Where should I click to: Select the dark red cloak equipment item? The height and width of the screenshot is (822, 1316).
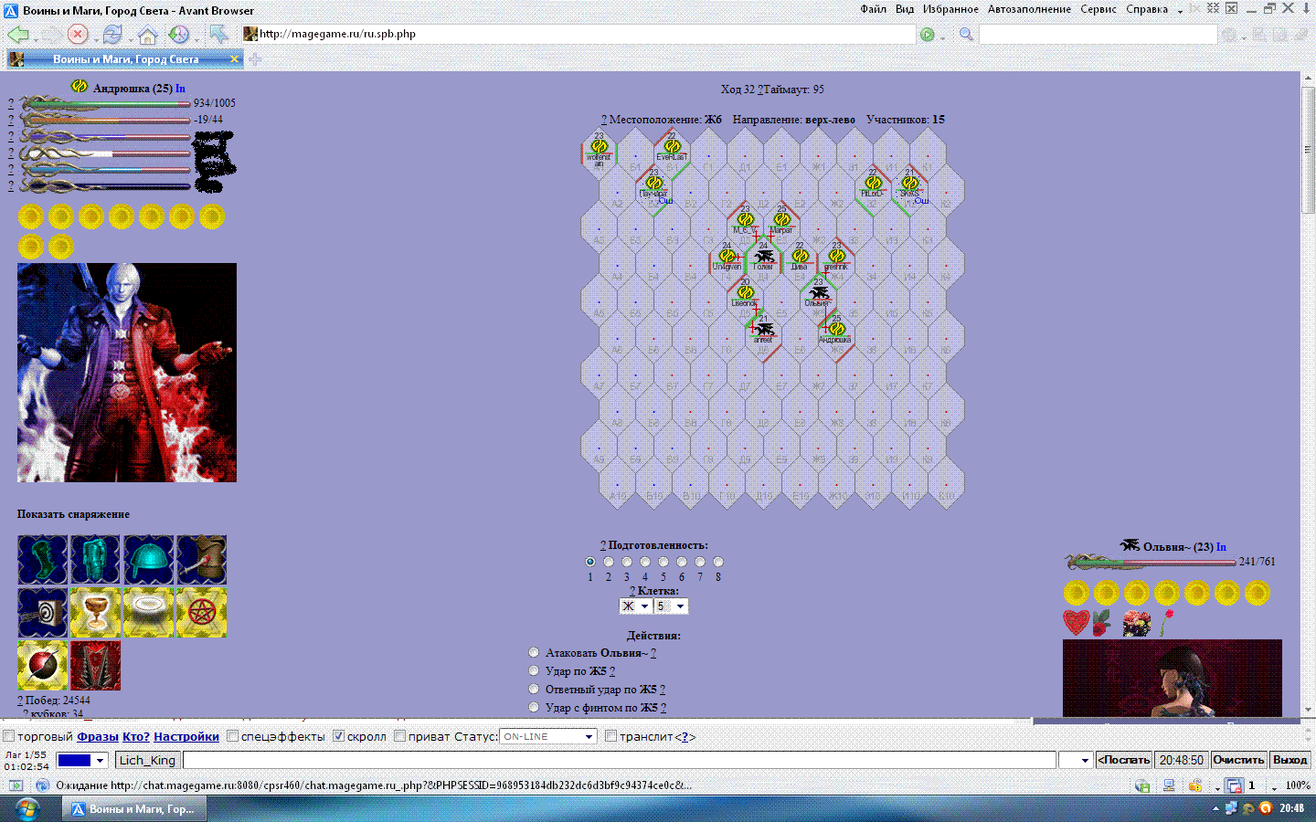tap(95, 666)
